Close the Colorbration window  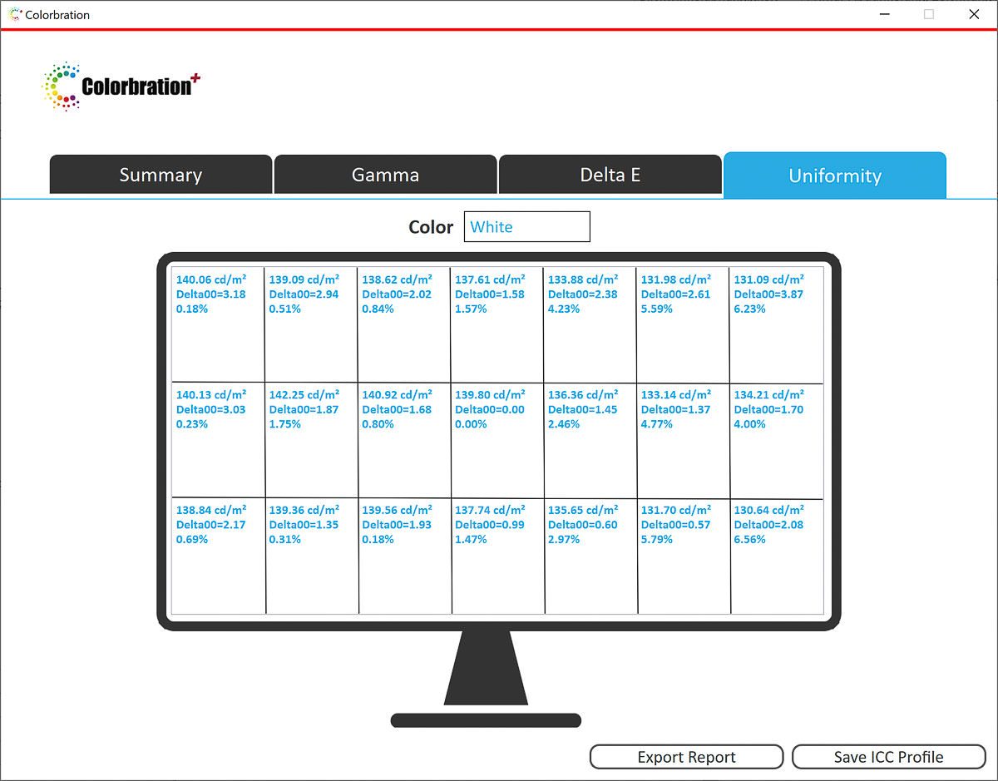click(x=974, y=14)
